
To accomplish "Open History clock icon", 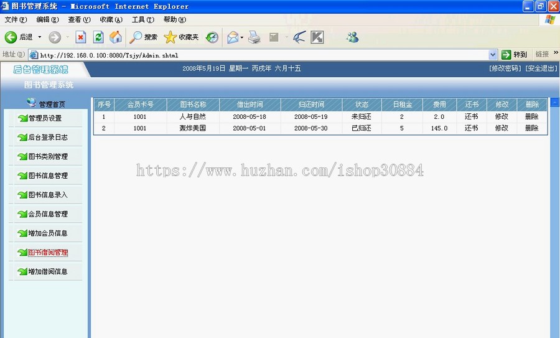I will point(212,37).
